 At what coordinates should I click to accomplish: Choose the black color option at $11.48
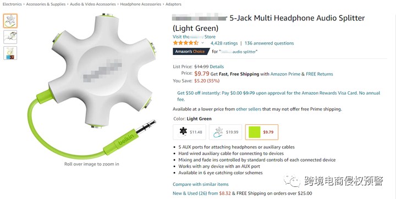point(189,132)
